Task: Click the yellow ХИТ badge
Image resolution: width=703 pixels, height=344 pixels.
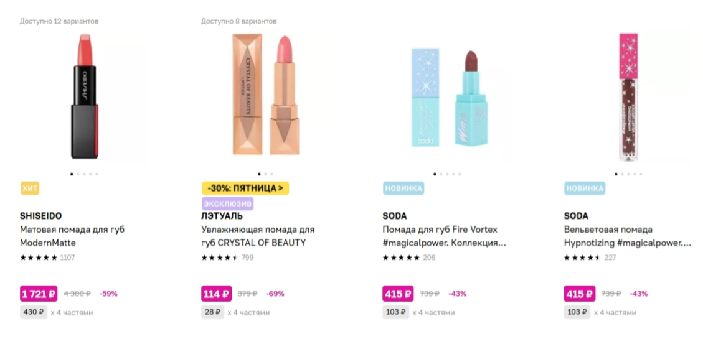Action: (x=30, y=188)
